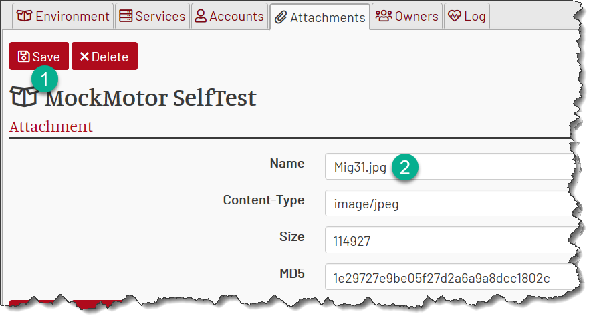Focus the Content-Type input field
This screenshot has height=324, width=597.
450,204
